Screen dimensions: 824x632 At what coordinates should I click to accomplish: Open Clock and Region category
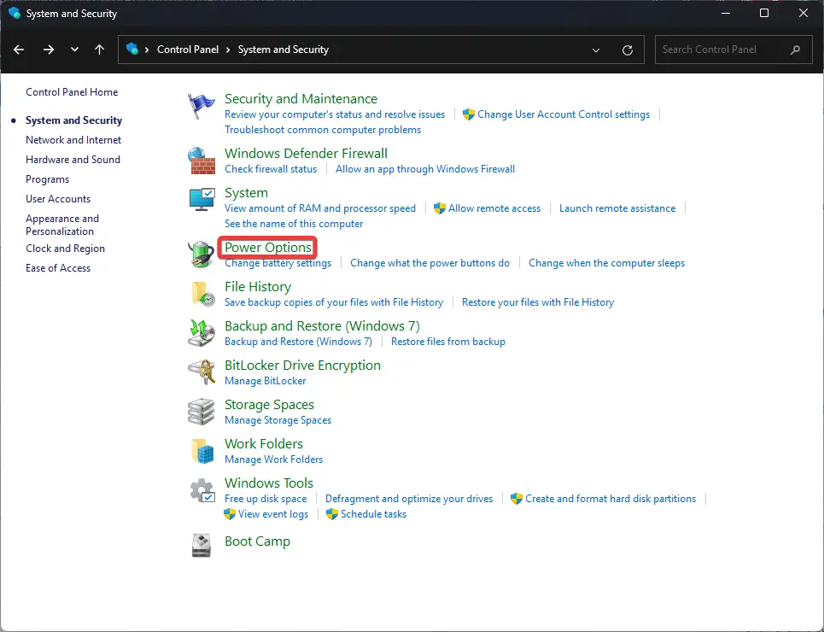tap(65, 249)
